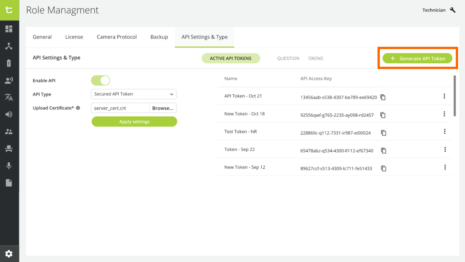Click the Browse... button

tap(163, 108)
